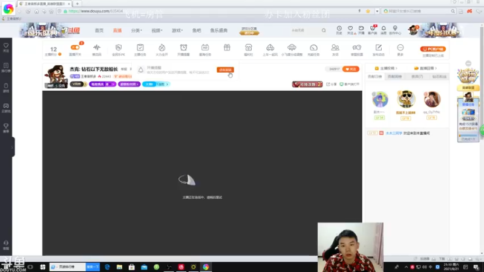484x272 pixels.
Task: Open the trophy icon in left sidebar
Action: pyautogui.click(x=6, y=128)
